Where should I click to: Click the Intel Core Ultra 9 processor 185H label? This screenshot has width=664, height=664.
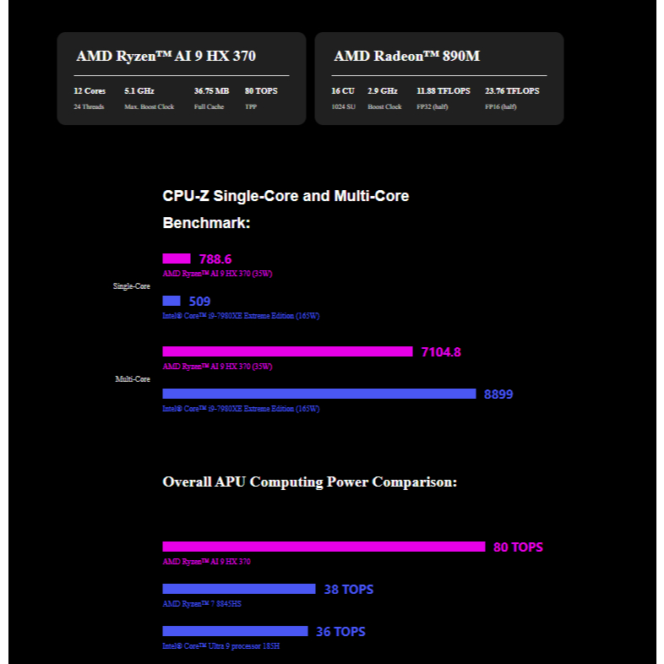point(220,646)
